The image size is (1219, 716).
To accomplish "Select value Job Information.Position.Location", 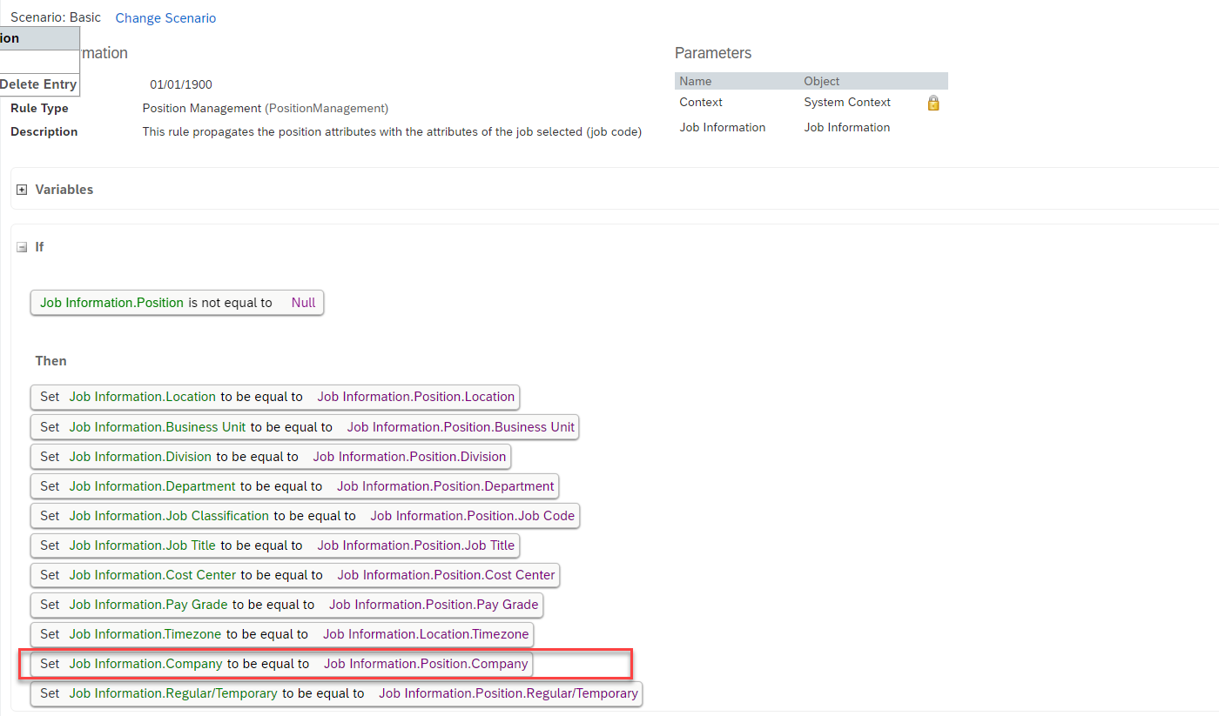I will pyautogui.click(x=416, y=397).
